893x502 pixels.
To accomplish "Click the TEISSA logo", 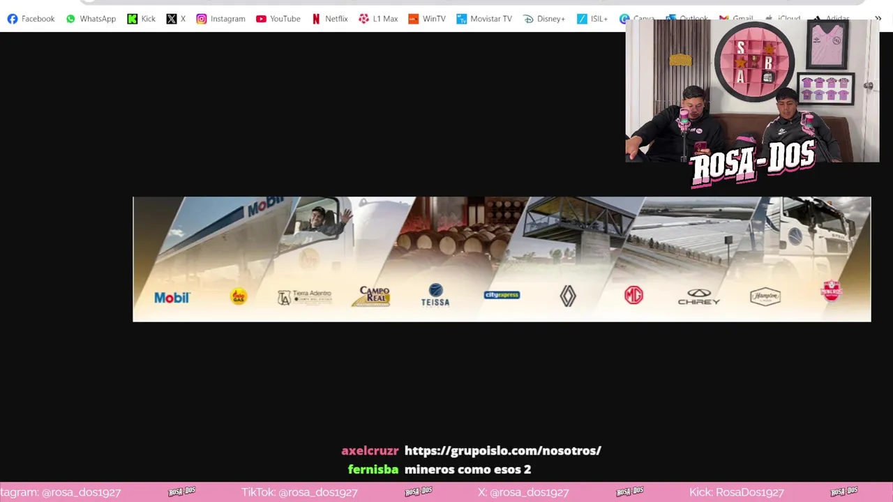I will [435, 295].
